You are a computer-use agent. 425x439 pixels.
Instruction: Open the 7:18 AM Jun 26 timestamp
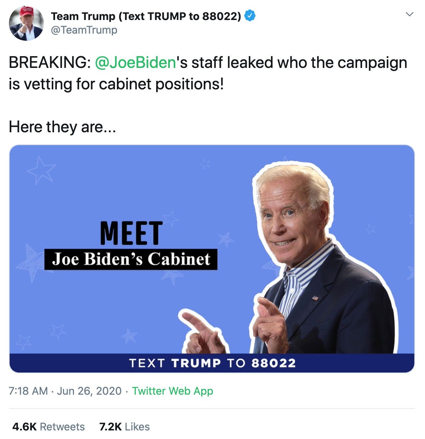65,391
